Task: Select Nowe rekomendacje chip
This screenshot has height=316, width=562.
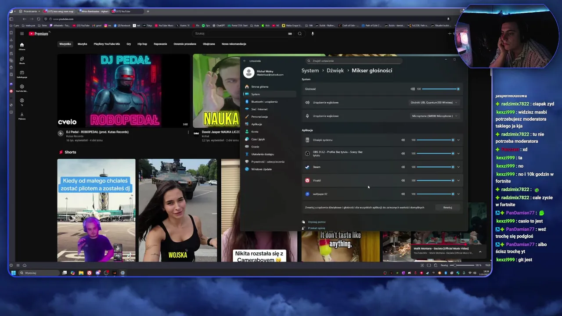Action: [x=234, y=44]
